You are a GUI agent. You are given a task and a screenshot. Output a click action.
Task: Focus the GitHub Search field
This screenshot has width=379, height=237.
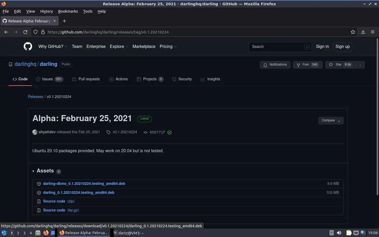click(x=280, y=47)
